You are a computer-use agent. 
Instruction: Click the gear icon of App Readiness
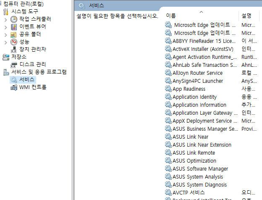click(168, 89)
